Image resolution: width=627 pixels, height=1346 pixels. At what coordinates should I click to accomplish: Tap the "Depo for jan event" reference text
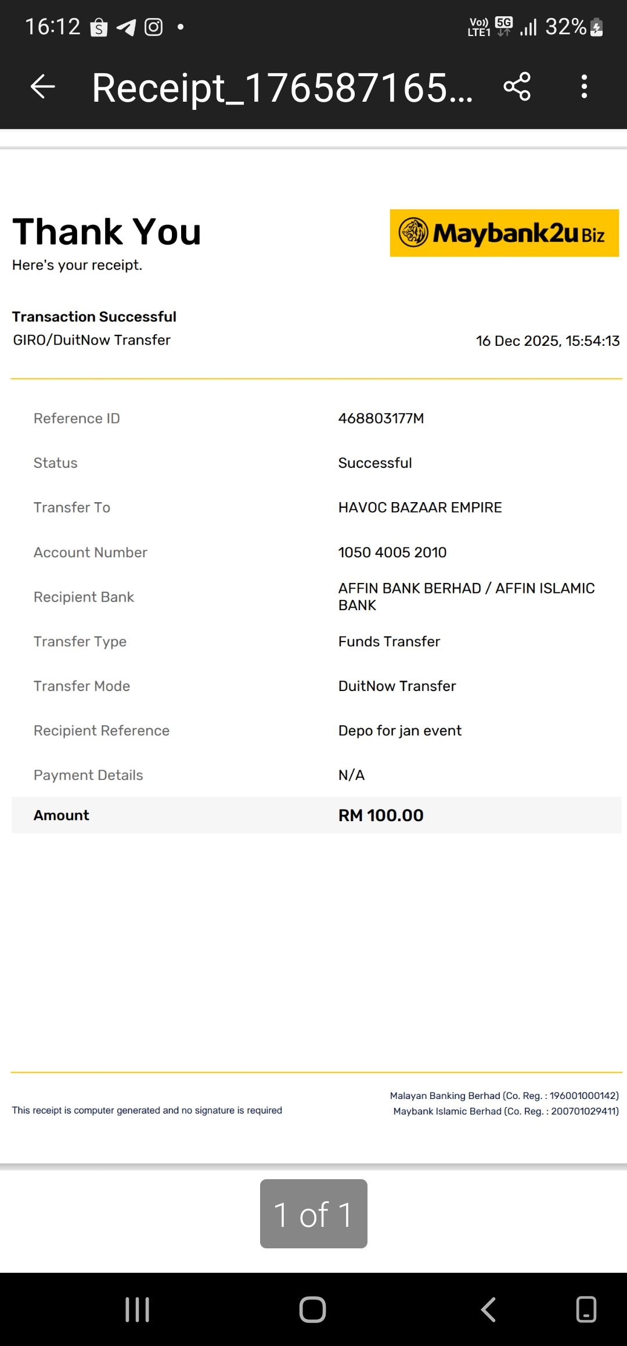tap(400, 731)
